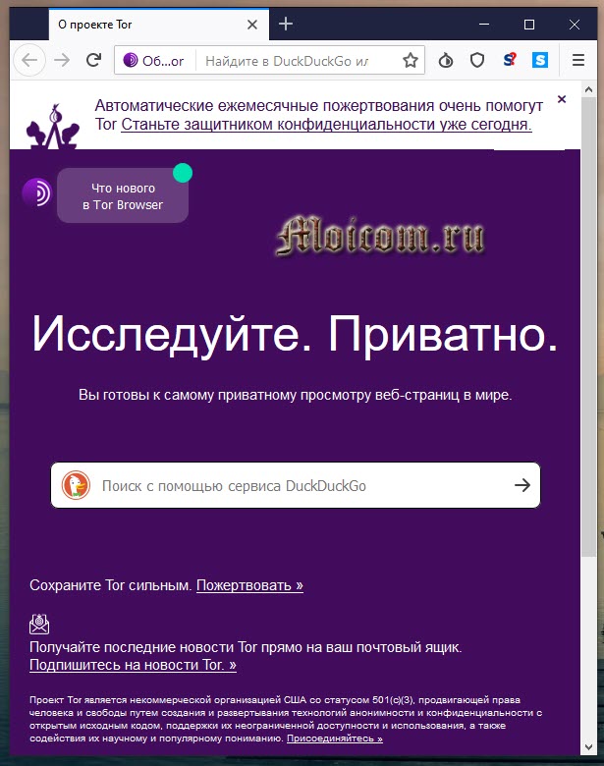Click the newsletter envelope icon
Viewport: 604px width, 766px height.
coord(39,624)
